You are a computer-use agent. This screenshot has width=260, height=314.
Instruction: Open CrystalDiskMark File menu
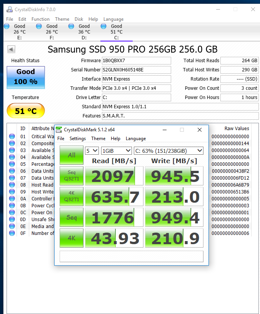(61, 139)
